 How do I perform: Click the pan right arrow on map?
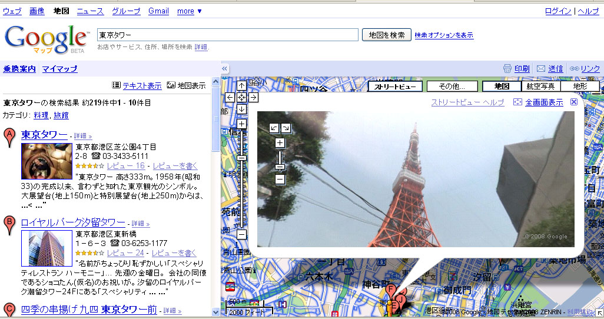pyautogui.click(x=254, y=98)
